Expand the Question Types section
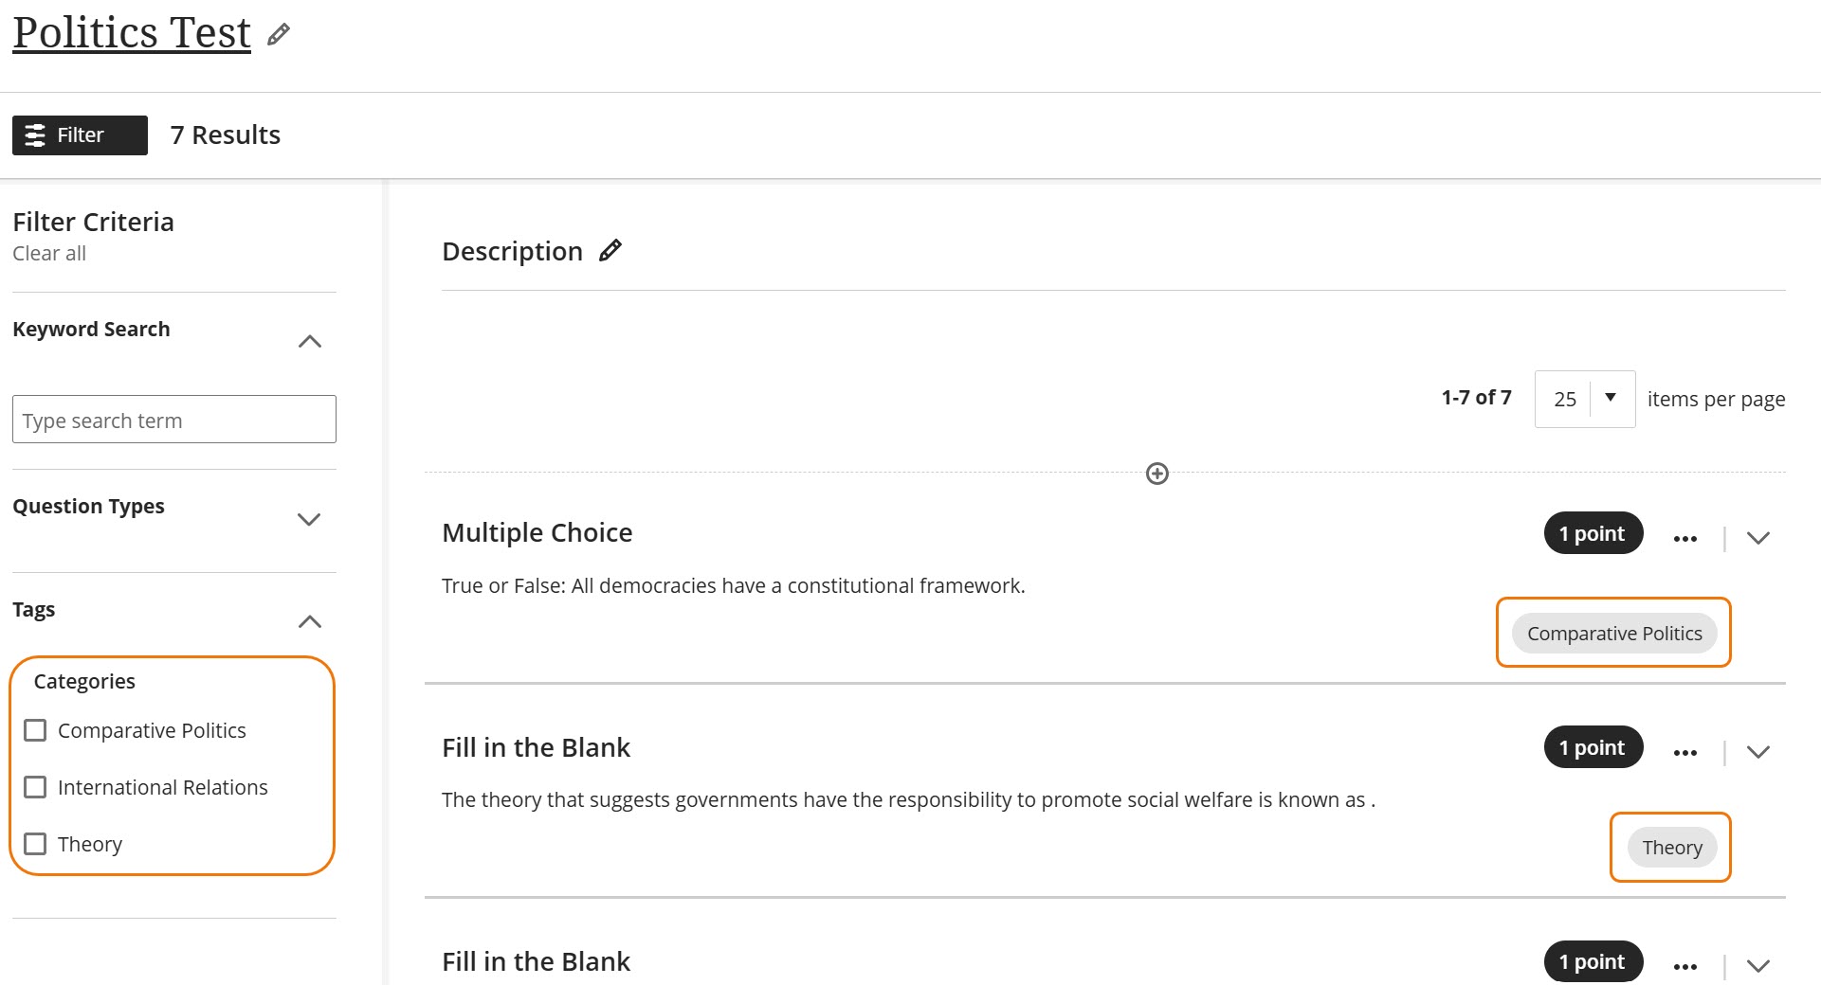 [307, 519]
